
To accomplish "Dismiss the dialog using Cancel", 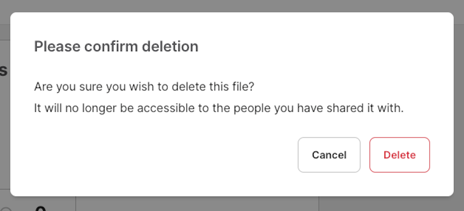I will coord(329,155).
